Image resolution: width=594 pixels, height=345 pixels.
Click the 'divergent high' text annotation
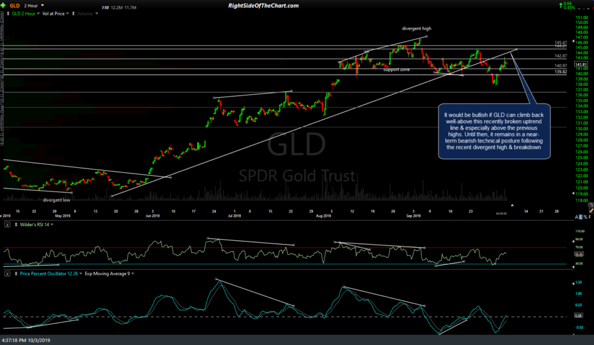point(416,28)
